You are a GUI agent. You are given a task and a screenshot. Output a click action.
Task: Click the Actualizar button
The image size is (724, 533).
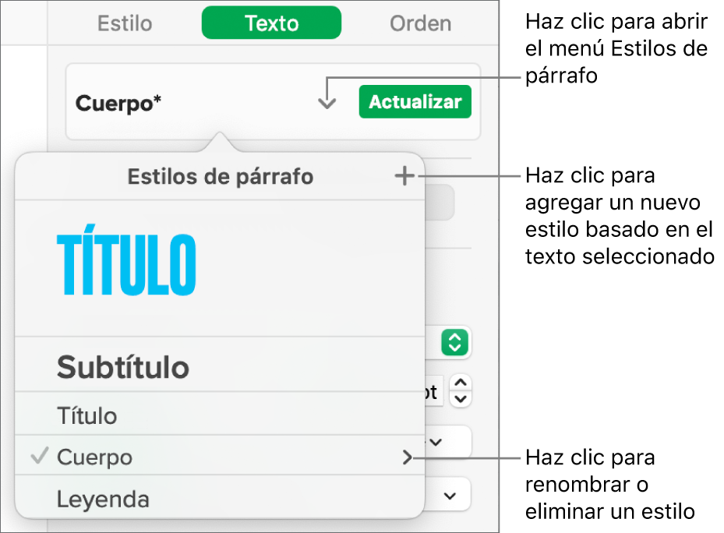tap(415, 101)
